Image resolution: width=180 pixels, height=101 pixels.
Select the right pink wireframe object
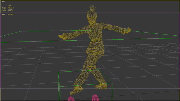pyautogui.click(x=95, y=98)
